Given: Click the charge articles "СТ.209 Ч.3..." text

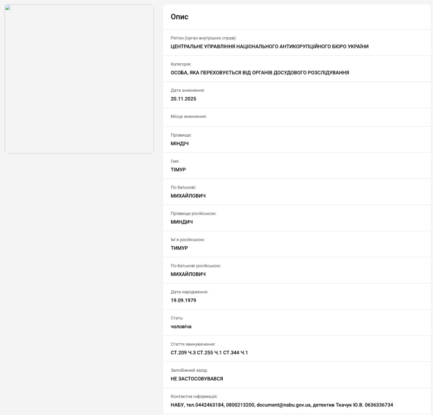Looking at the screenshot, I should [209, 353].
